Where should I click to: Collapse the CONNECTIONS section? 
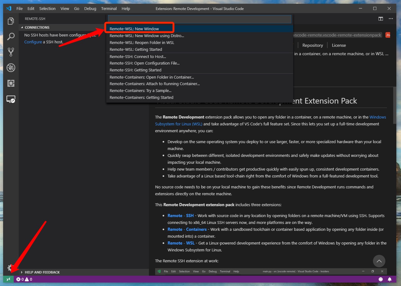pos(84,27)
